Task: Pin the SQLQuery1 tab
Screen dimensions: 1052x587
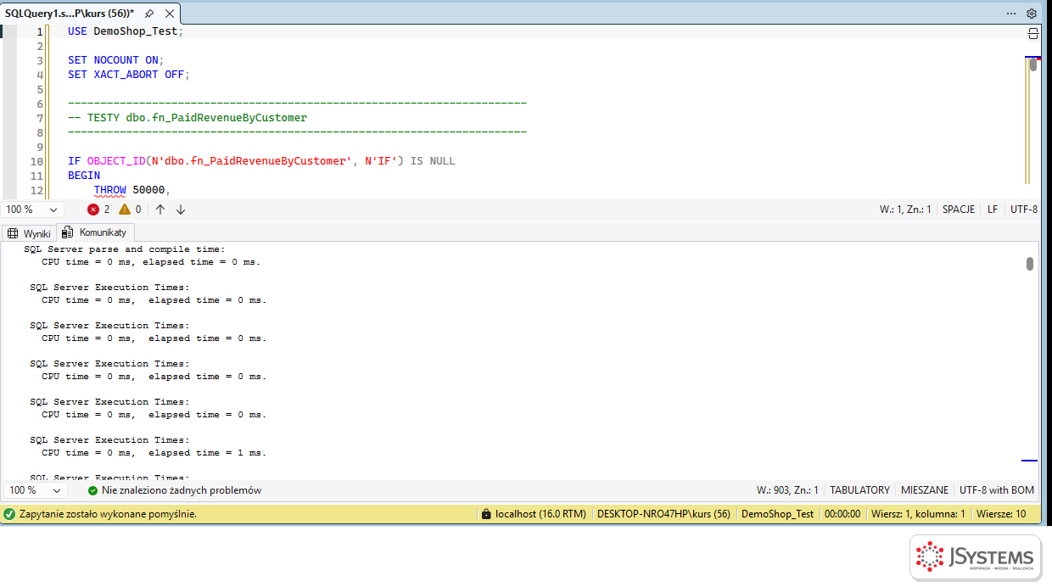Action: point(149,14)
